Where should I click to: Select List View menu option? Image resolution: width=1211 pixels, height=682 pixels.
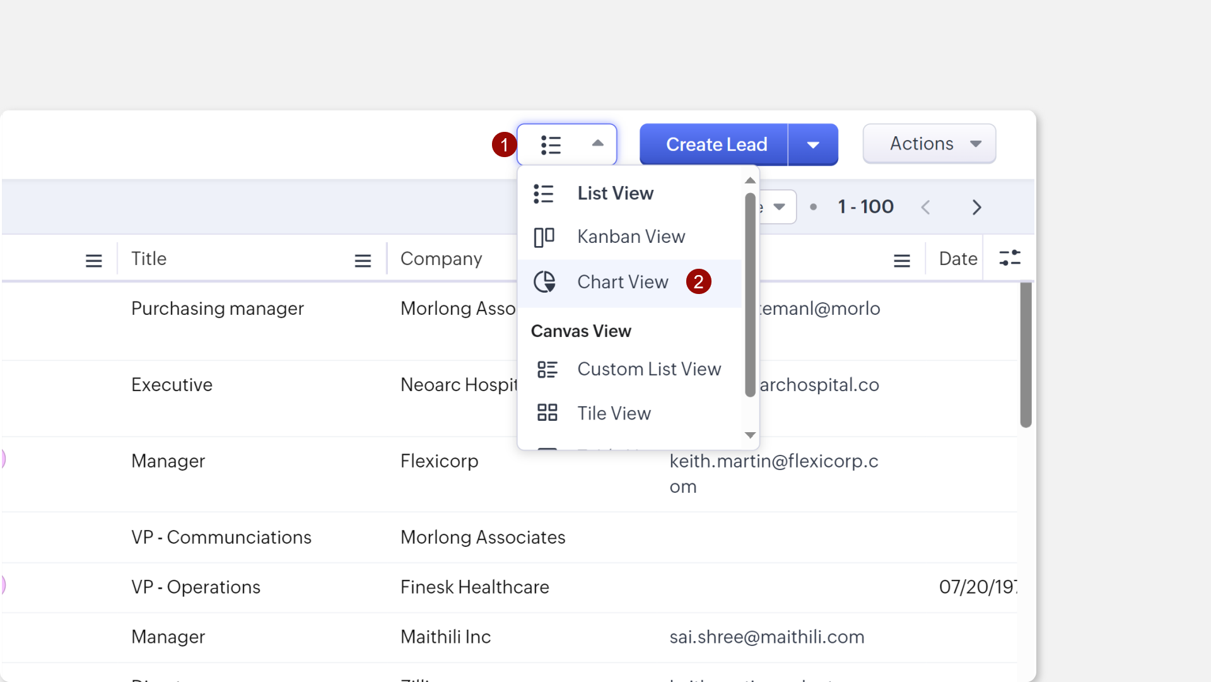(615, 194)
